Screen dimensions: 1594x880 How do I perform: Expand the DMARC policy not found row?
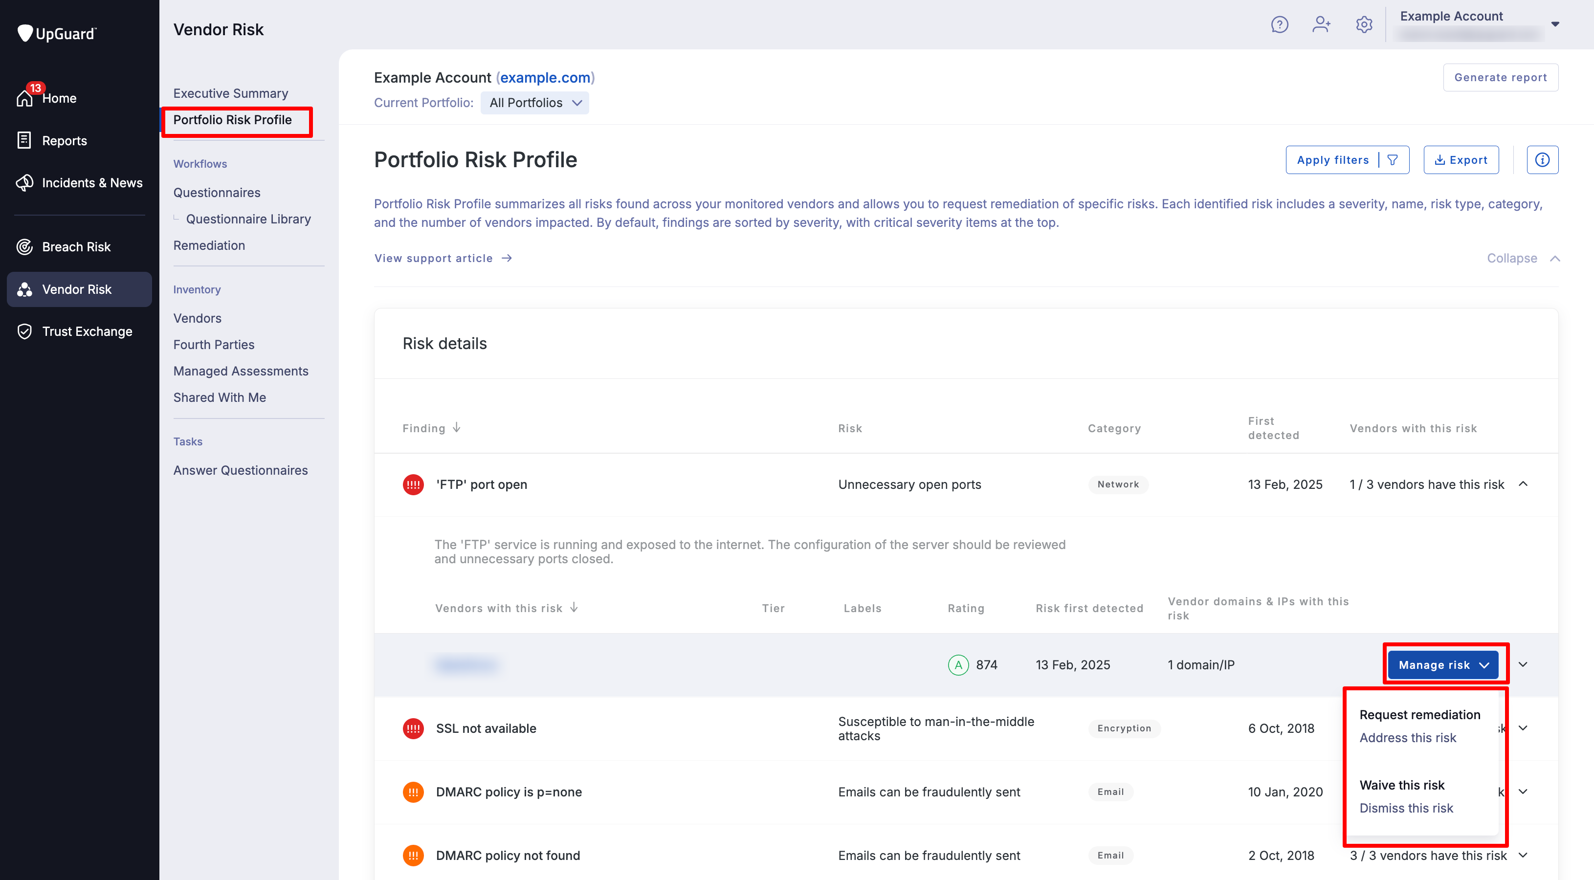(1523, 856)
